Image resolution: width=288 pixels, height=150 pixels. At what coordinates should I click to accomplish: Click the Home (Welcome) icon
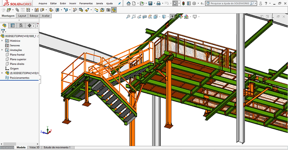tap(129, 3)
